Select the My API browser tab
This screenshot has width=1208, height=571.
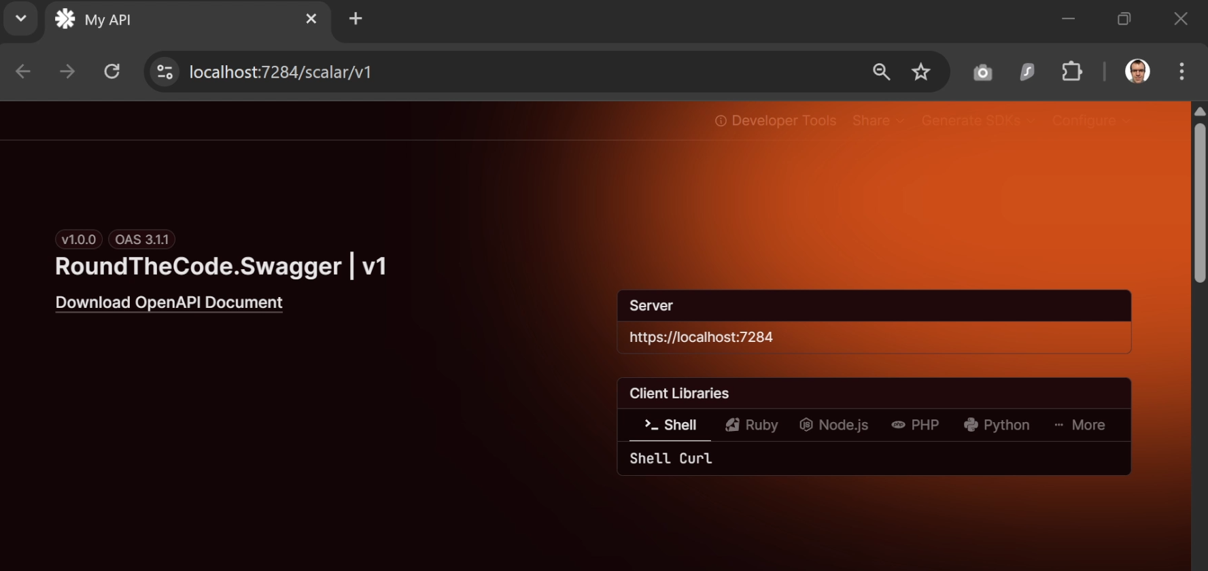pos(188,20)
